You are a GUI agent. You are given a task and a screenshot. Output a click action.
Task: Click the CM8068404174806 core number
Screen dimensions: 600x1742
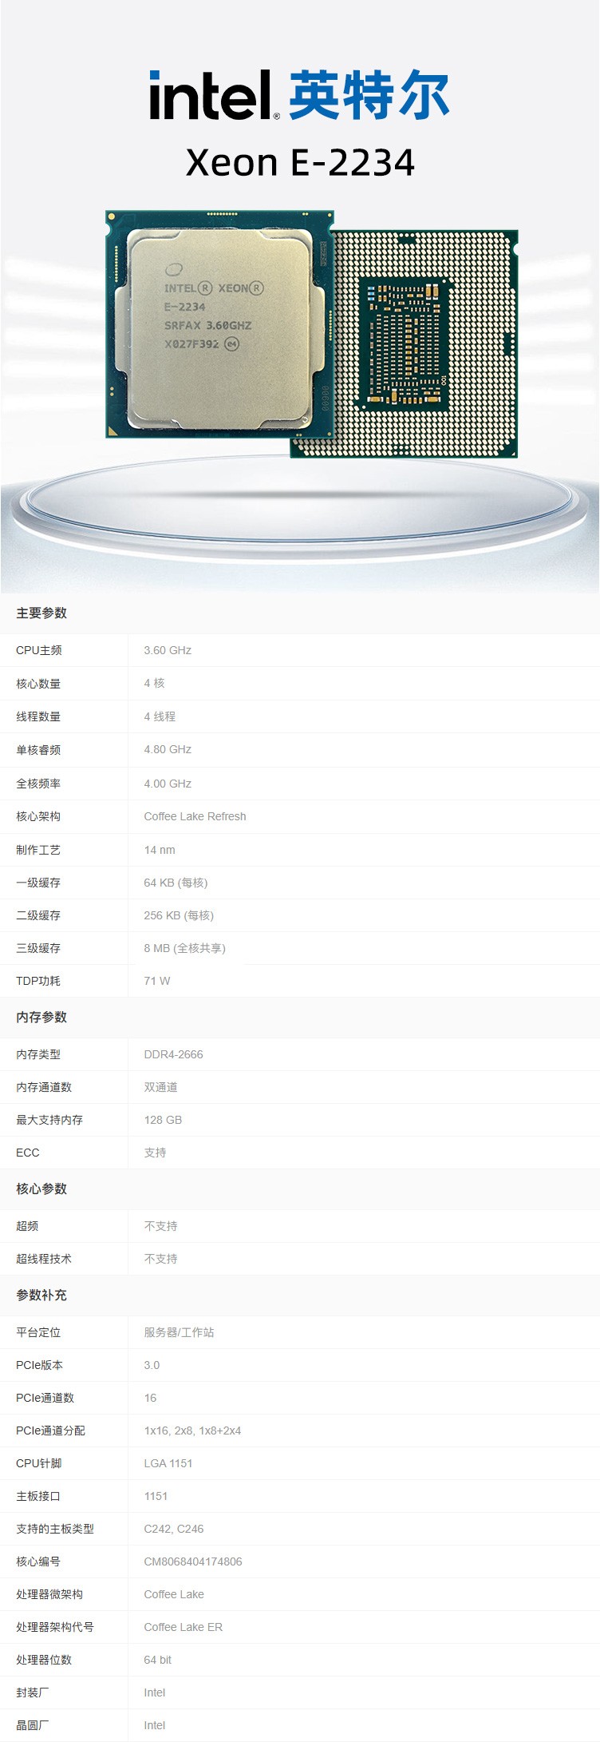(x=192, y=1561)
